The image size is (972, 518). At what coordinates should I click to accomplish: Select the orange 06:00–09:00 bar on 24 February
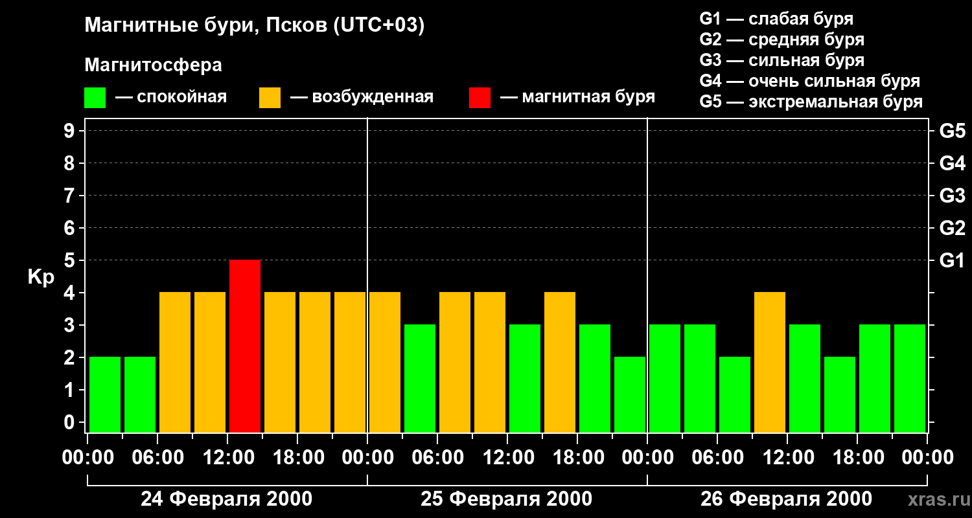[175, 362]
